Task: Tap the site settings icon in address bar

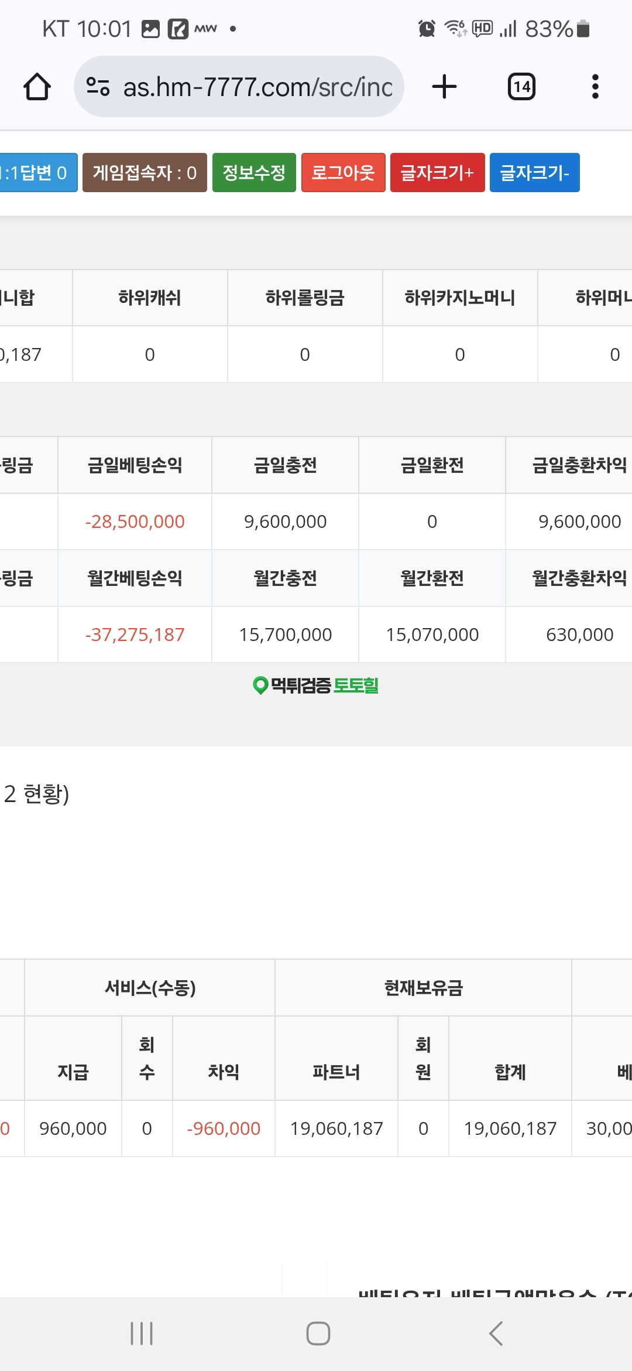Action: (x=98, y=87)
